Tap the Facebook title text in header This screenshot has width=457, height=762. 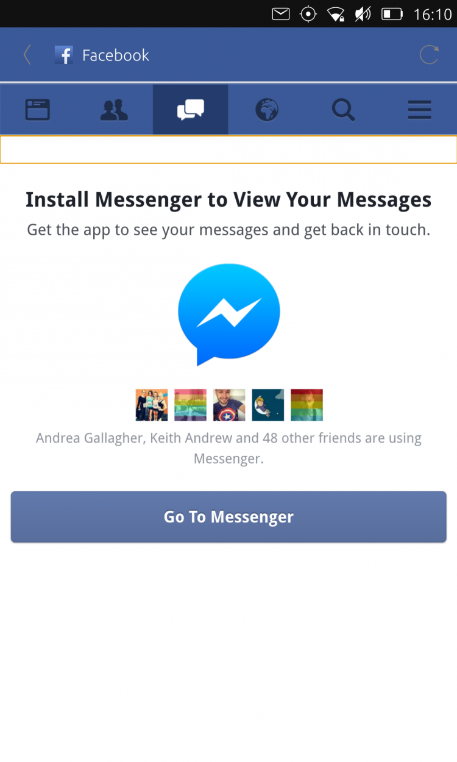tap(116, 55)
